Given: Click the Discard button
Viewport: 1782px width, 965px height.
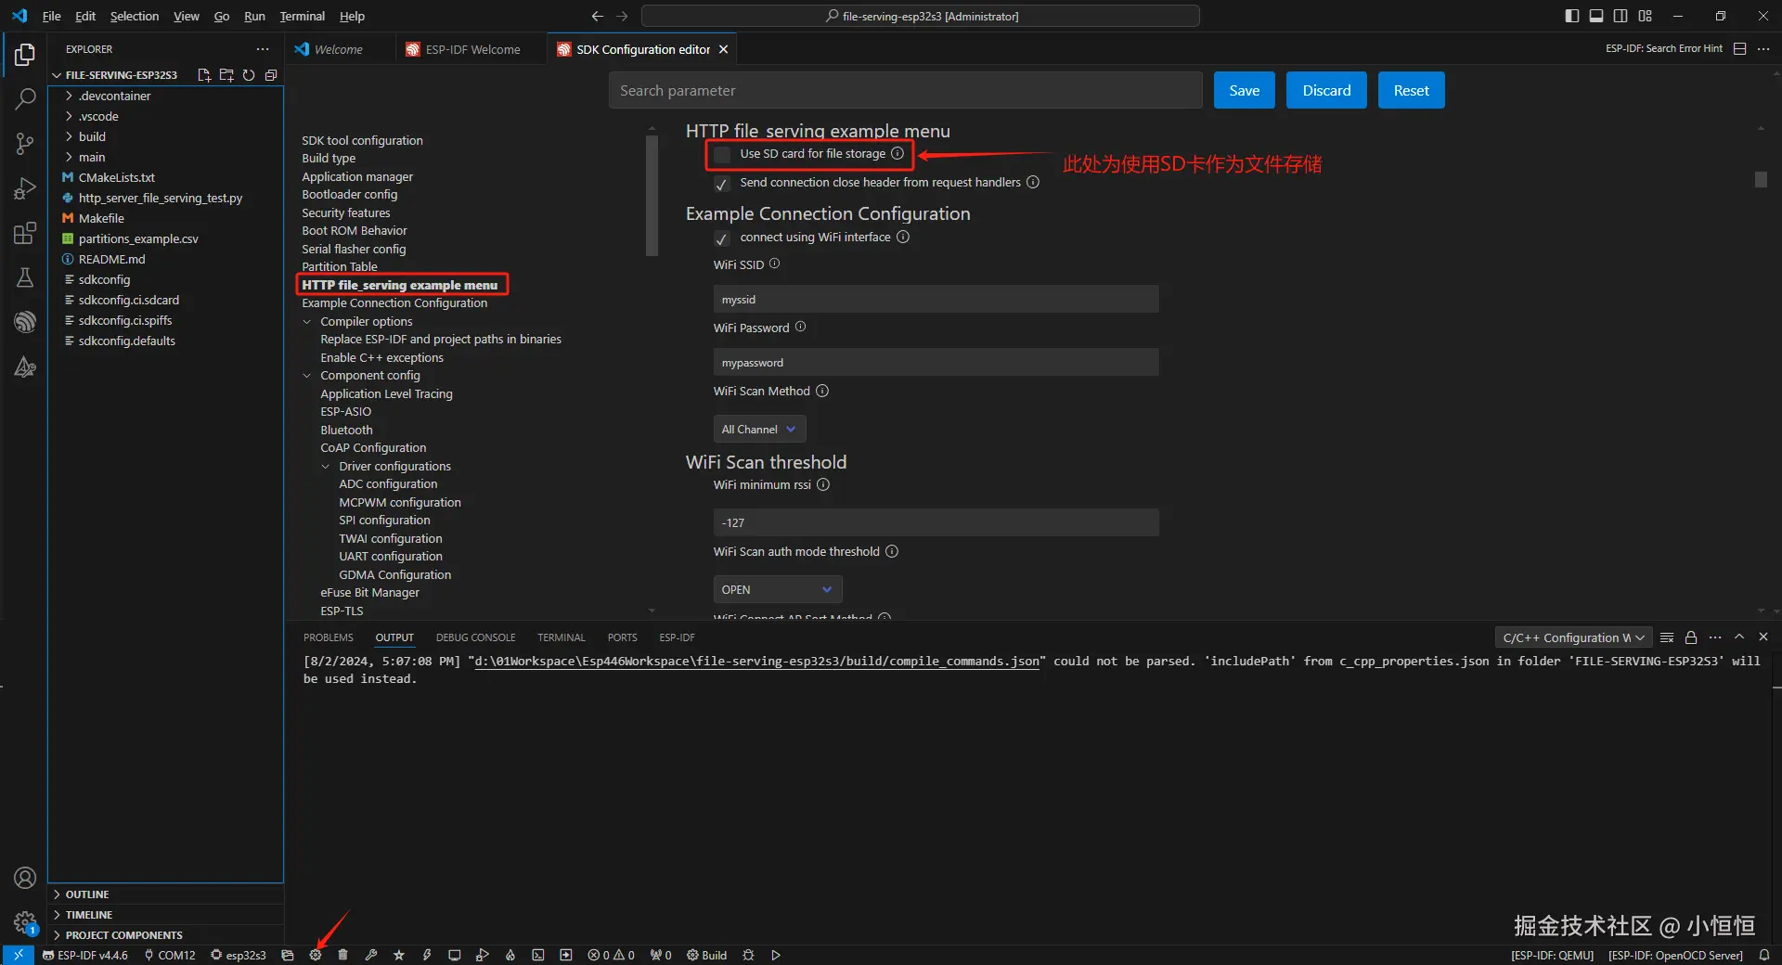Looking at the screenshot, I should [x=1326, y=90].
